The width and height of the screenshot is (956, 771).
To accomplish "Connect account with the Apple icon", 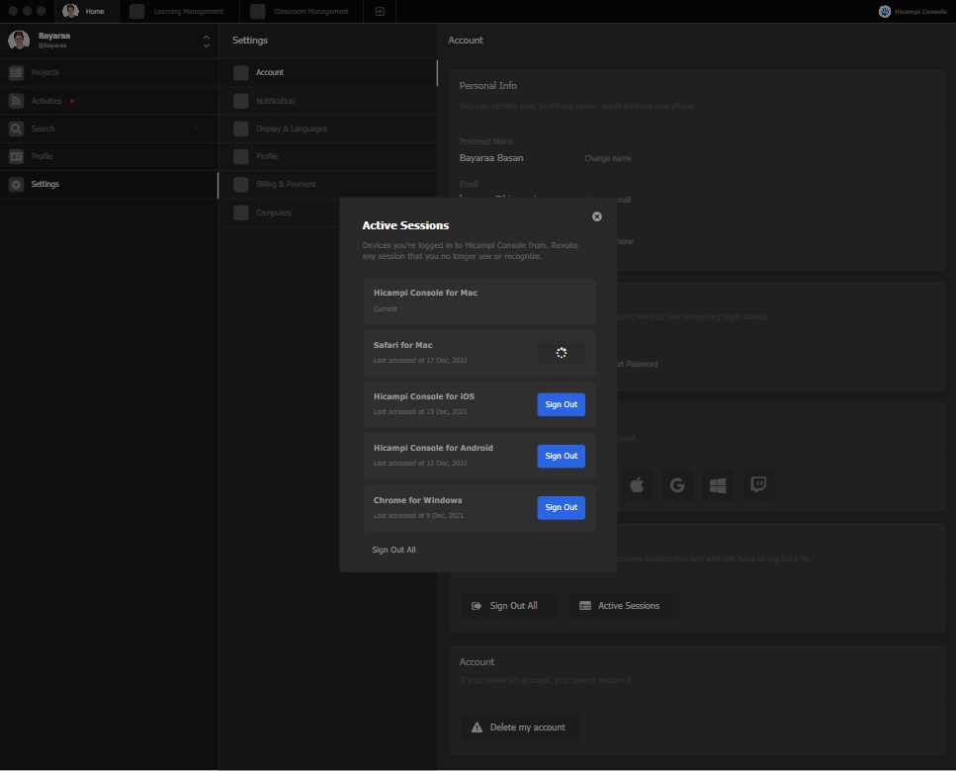I will pyautogui.click(x=637, y=484).
